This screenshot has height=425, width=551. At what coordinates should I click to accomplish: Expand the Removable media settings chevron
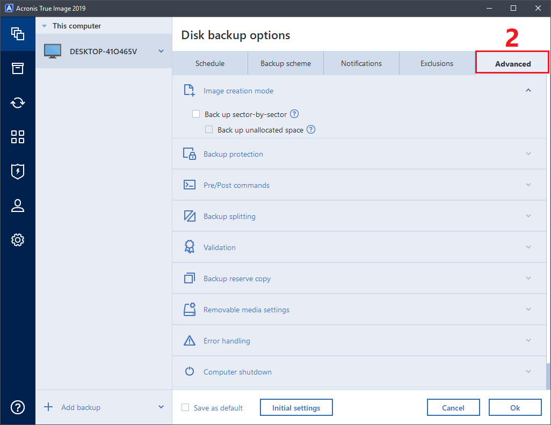coord(528,309)
